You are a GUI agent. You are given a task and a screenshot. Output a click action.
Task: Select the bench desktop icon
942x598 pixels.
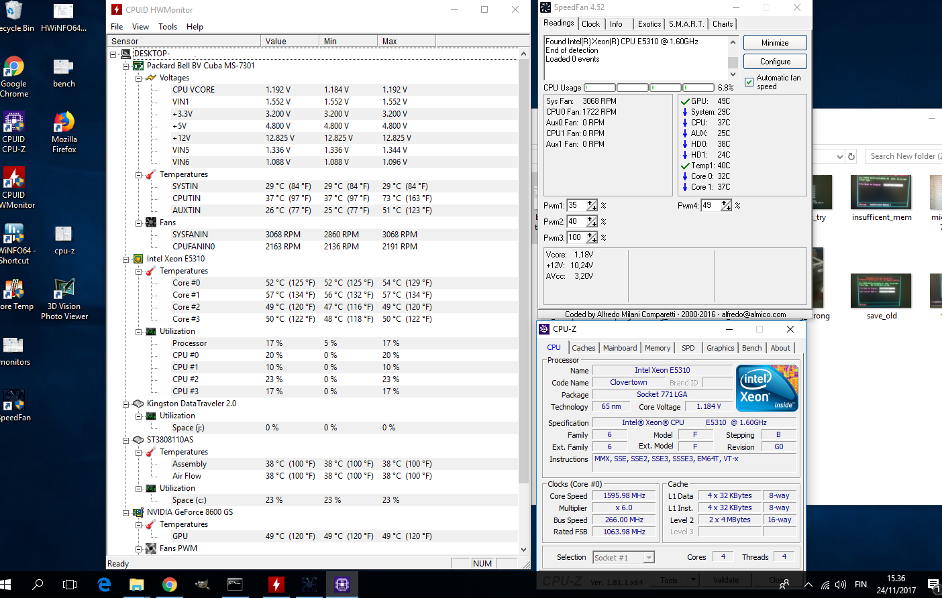[x=64, y=72]
